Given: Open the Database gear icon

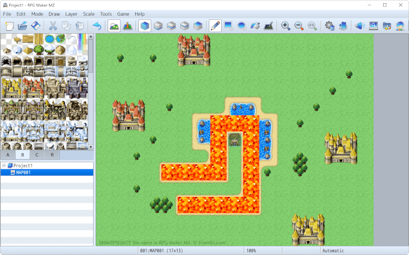Looking at the screenshot, I should [x=329, y=25].
